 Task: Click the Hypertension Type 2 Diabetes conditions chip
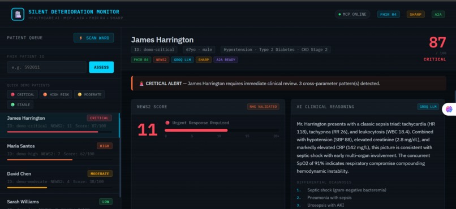[276, 50]
